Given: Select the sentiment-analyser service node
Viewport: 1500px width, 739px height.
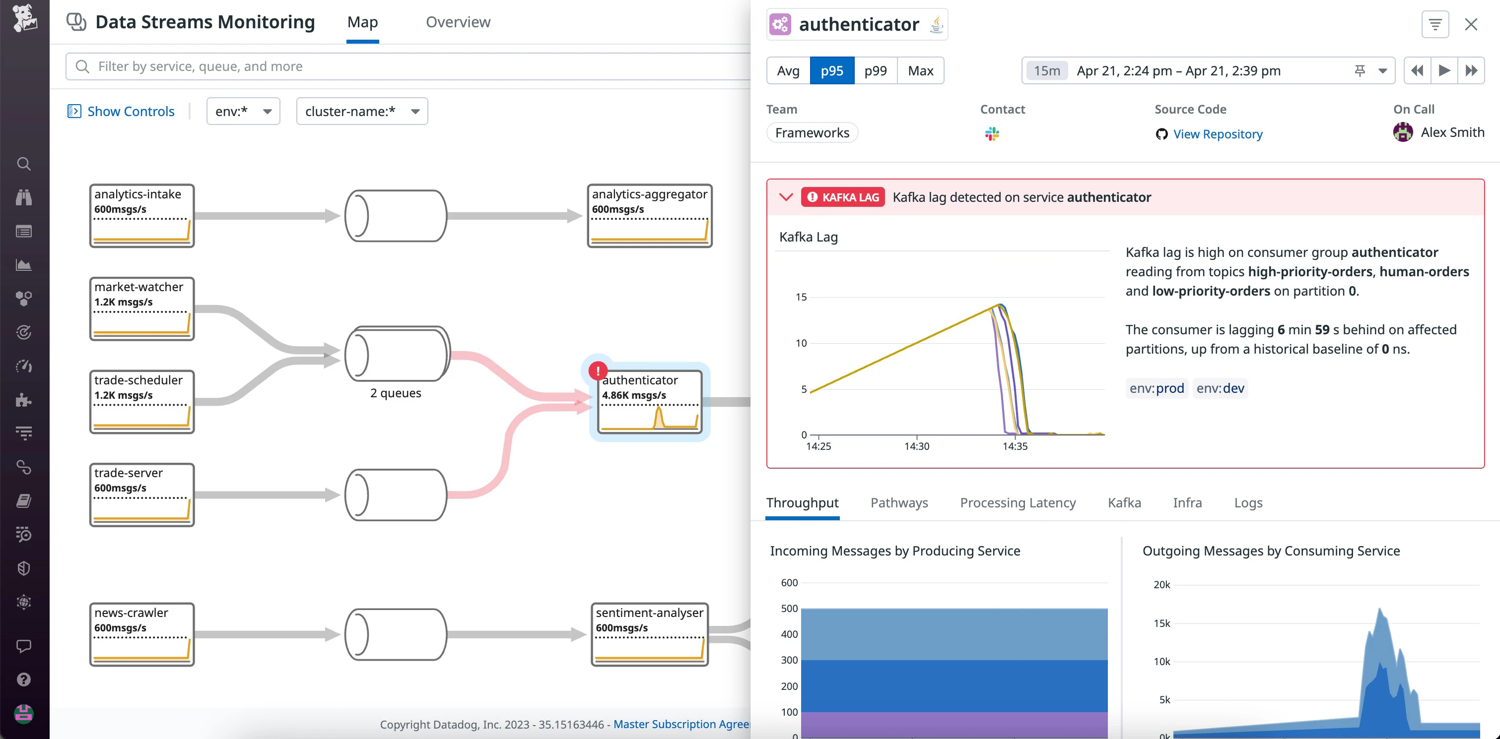Looking at the screenshot, I should (650, 635).
